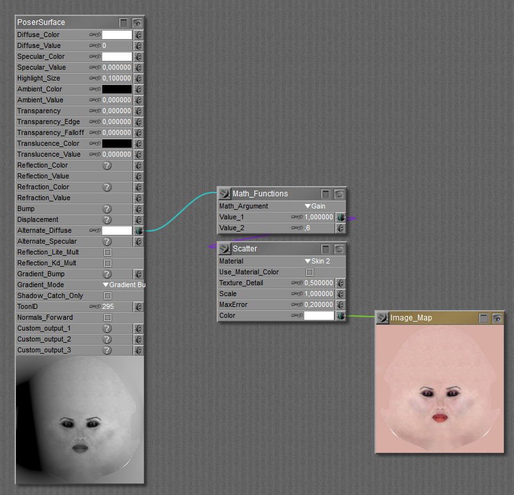Toggle preview eye on PoserSurface node

137,22
